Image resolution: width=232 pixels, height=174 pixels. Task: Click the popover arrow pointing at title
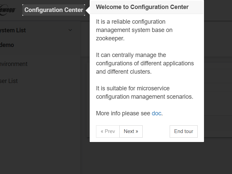88,10
